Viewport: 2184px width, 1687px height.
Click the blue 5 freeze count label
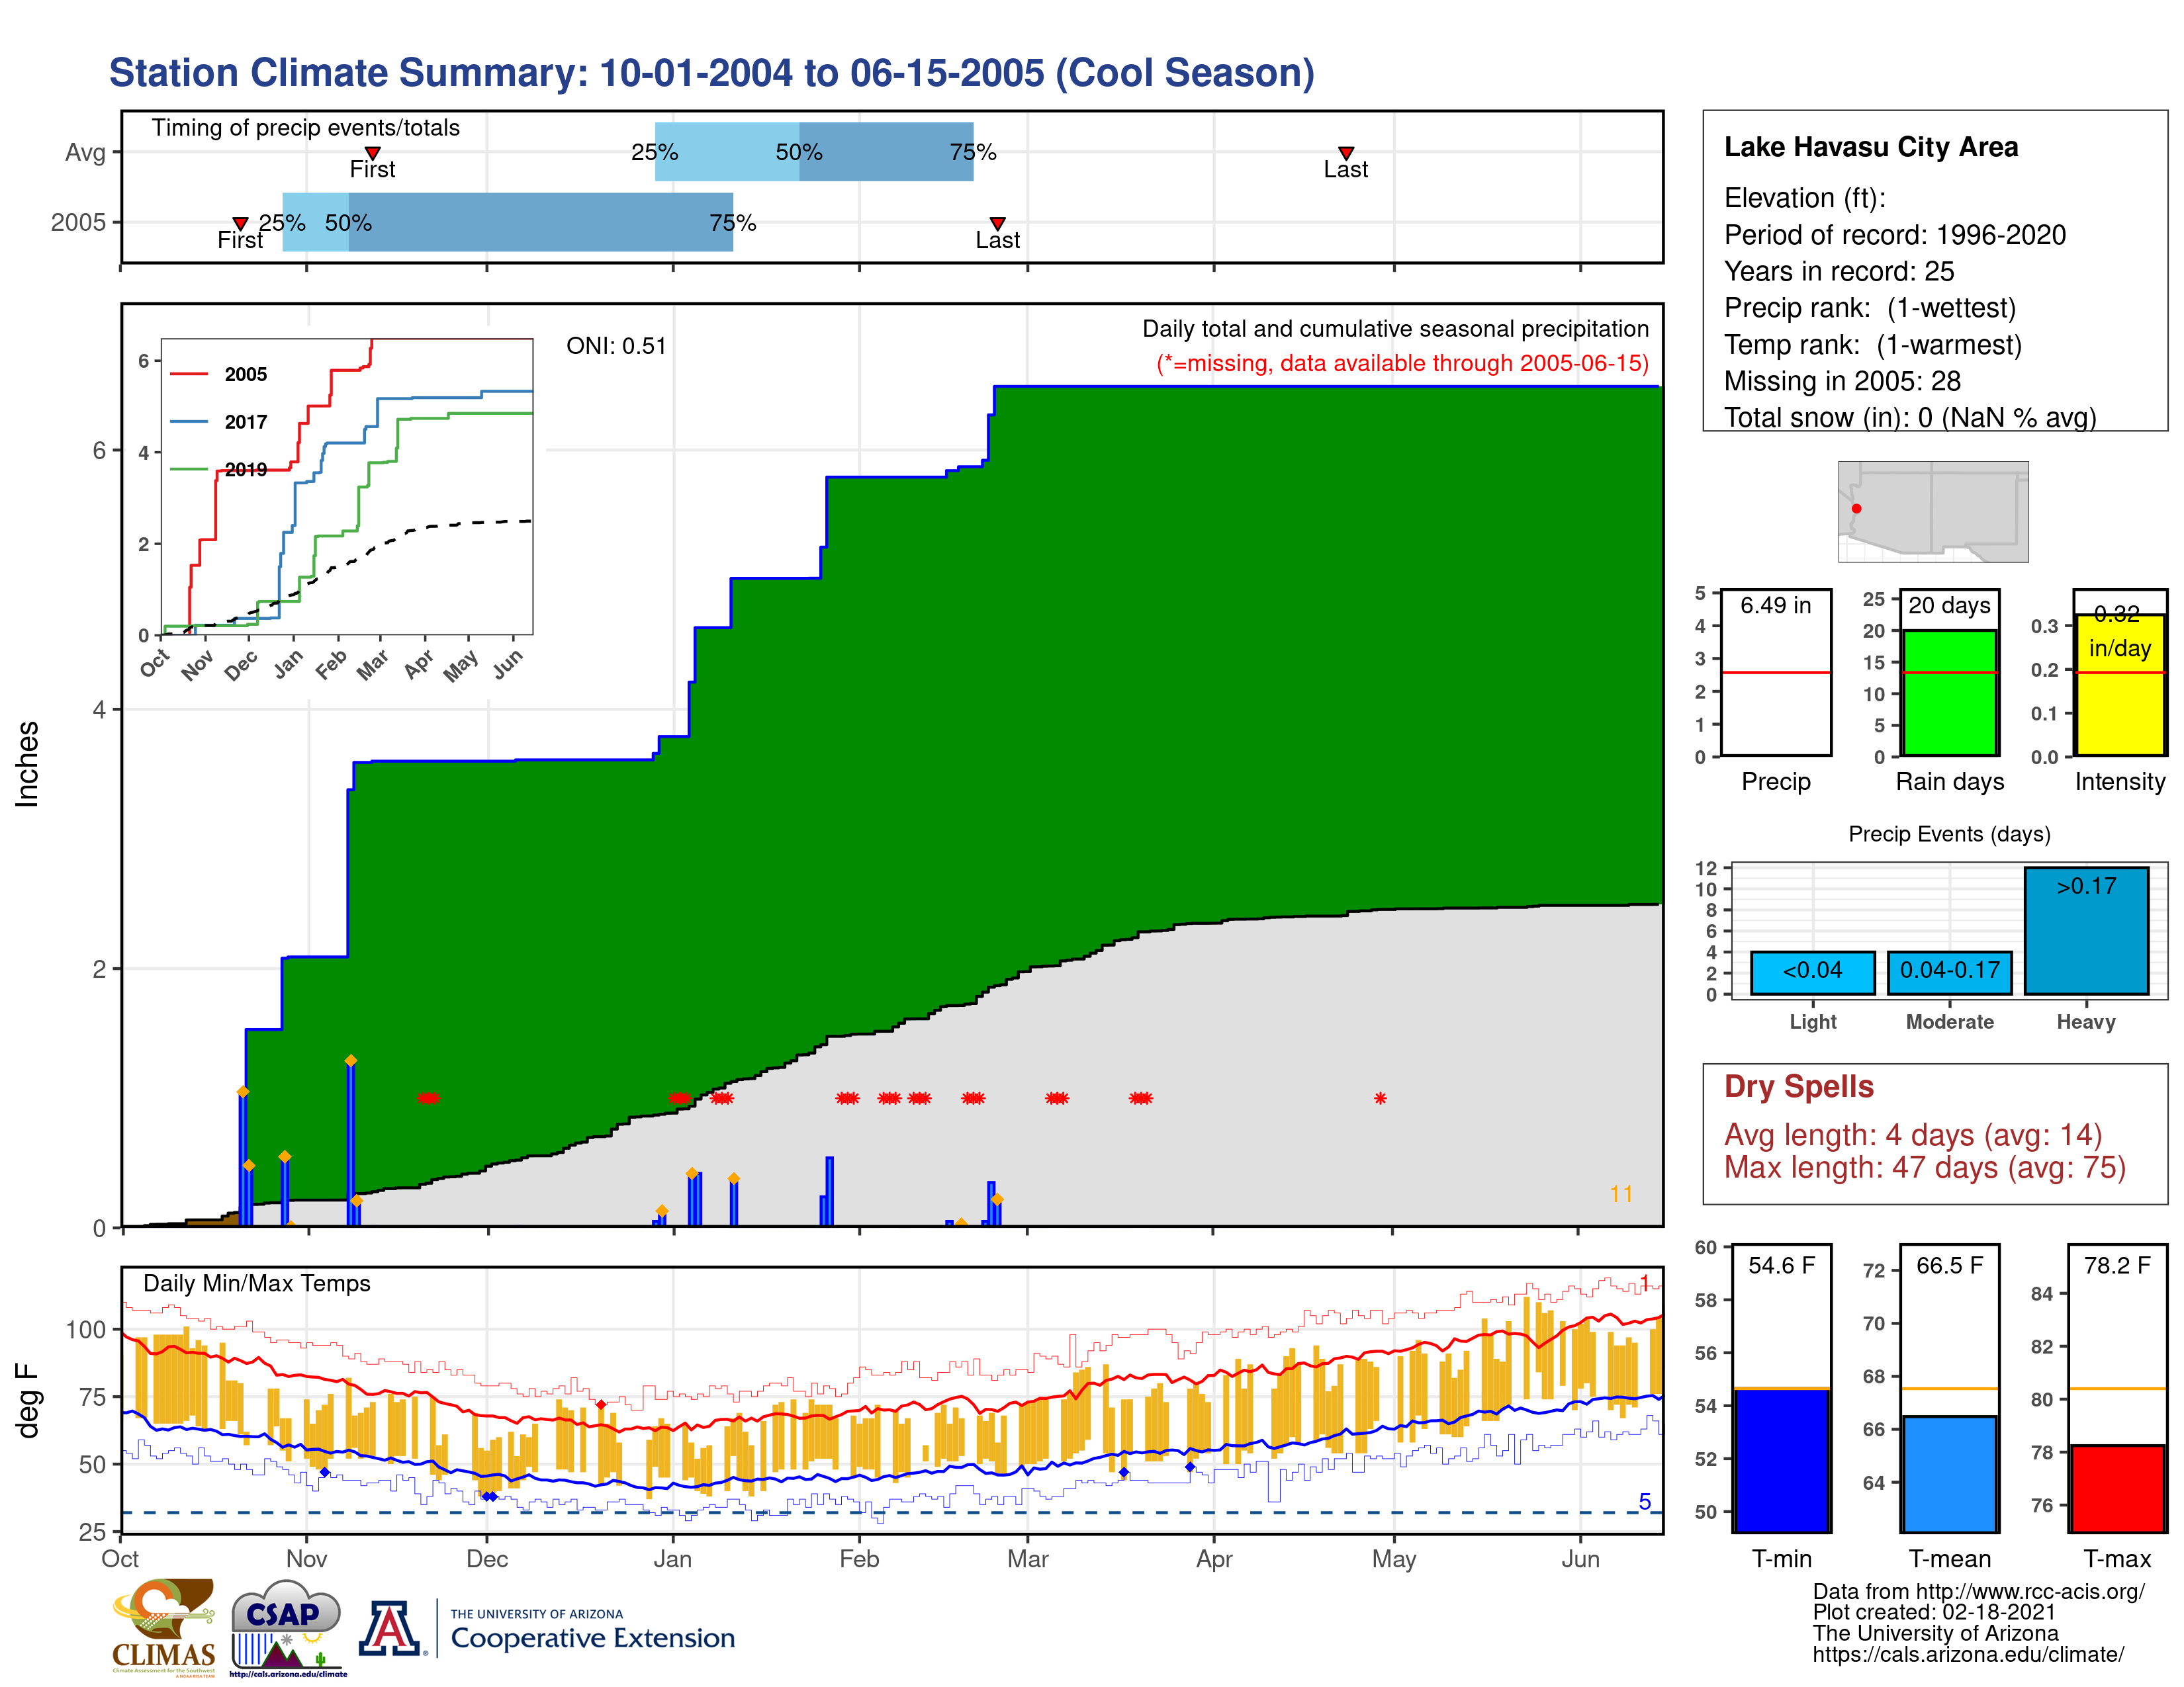[1644, 1502]
